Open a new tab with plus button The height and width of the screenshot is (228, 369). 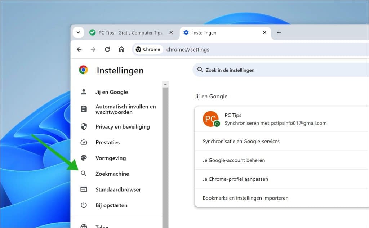(279, 32)
